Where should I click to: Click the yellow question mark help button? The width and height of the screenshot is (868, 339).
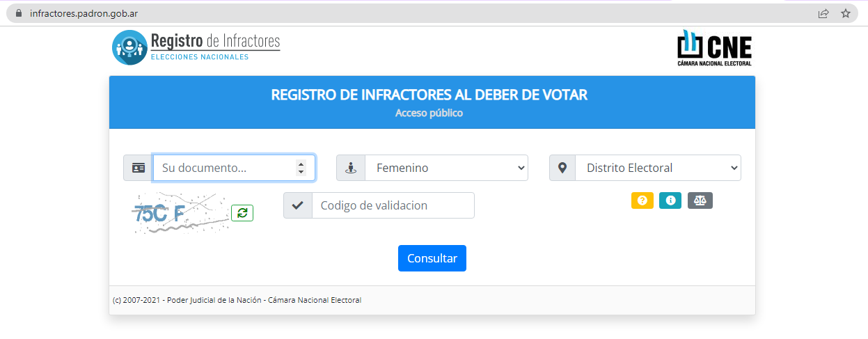coord(642,200)
